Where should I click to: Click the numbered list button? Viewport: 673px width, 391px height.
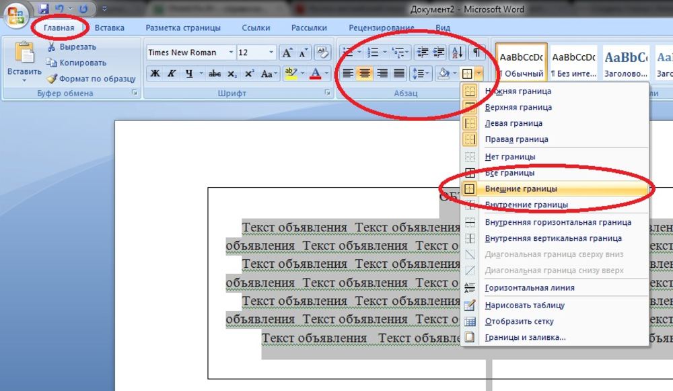(x=373, y=52)
